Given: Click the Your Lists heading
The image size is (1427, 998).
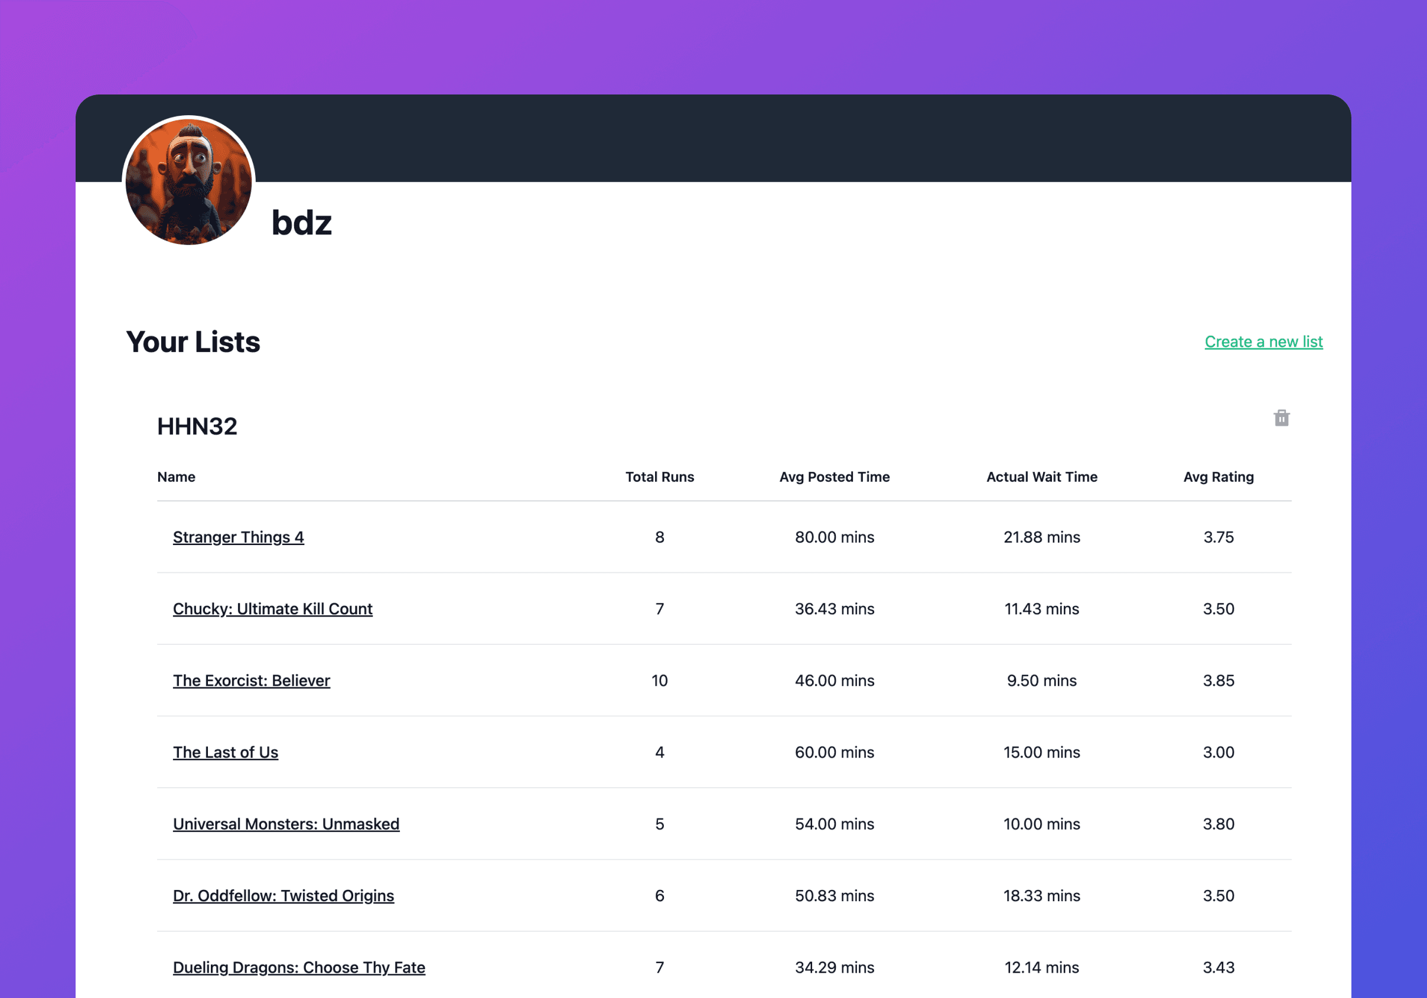Looking at the screenshot, I should 193,342.
